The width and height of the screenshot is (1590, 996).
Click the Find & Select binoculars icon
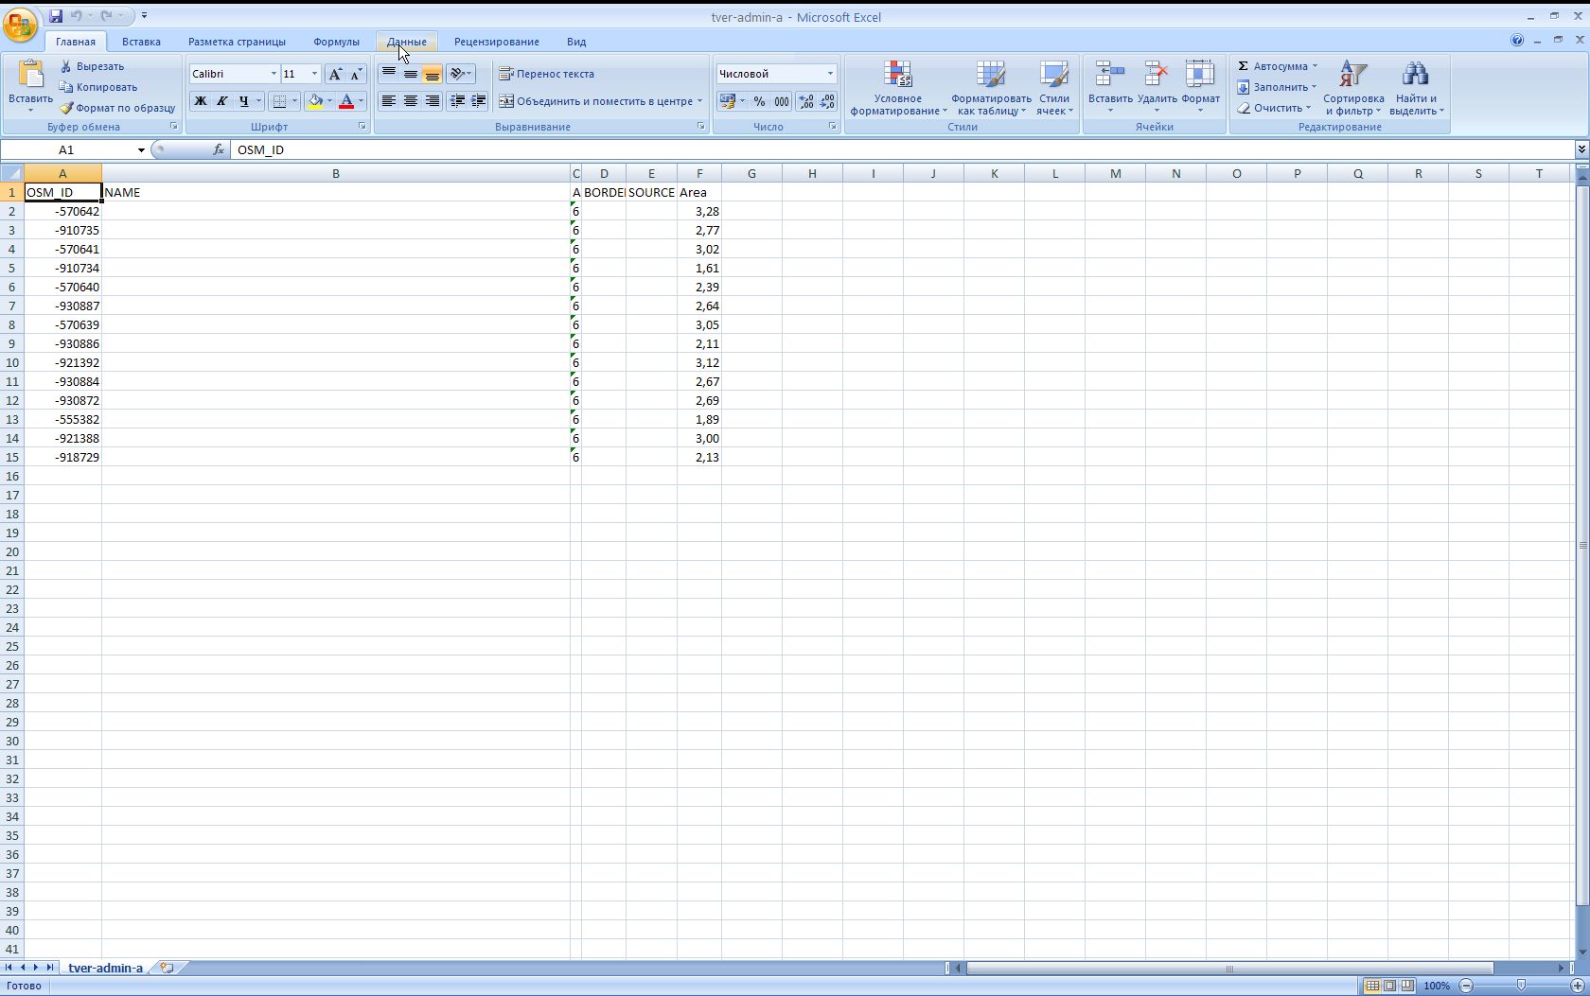tap(1415, 75)
